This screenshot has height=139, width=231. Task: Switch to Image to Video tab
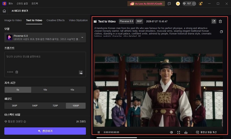tap(13, 20)
